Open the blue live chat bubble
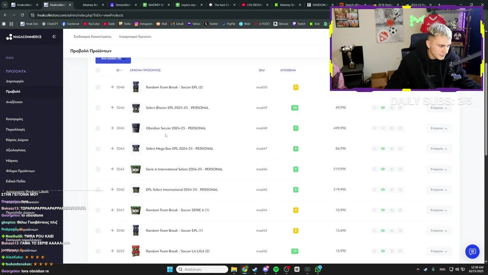This screenshot has height=275, width=488. pos(472,251)
